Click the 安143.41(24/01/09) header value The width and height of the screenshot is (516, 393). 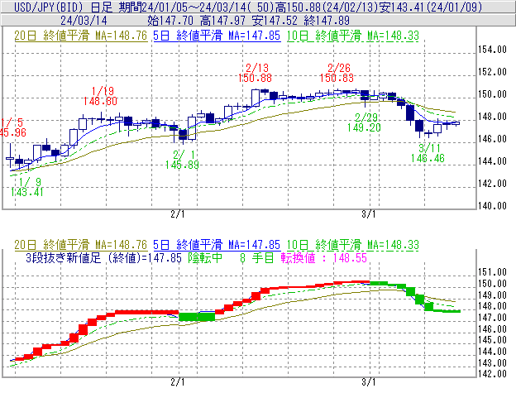tap(431, 7)
